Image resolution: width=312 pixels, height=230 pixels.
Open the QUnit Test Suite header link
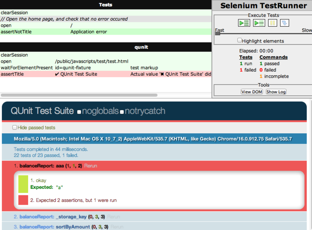pyautogui.click(x=42, y=111)
